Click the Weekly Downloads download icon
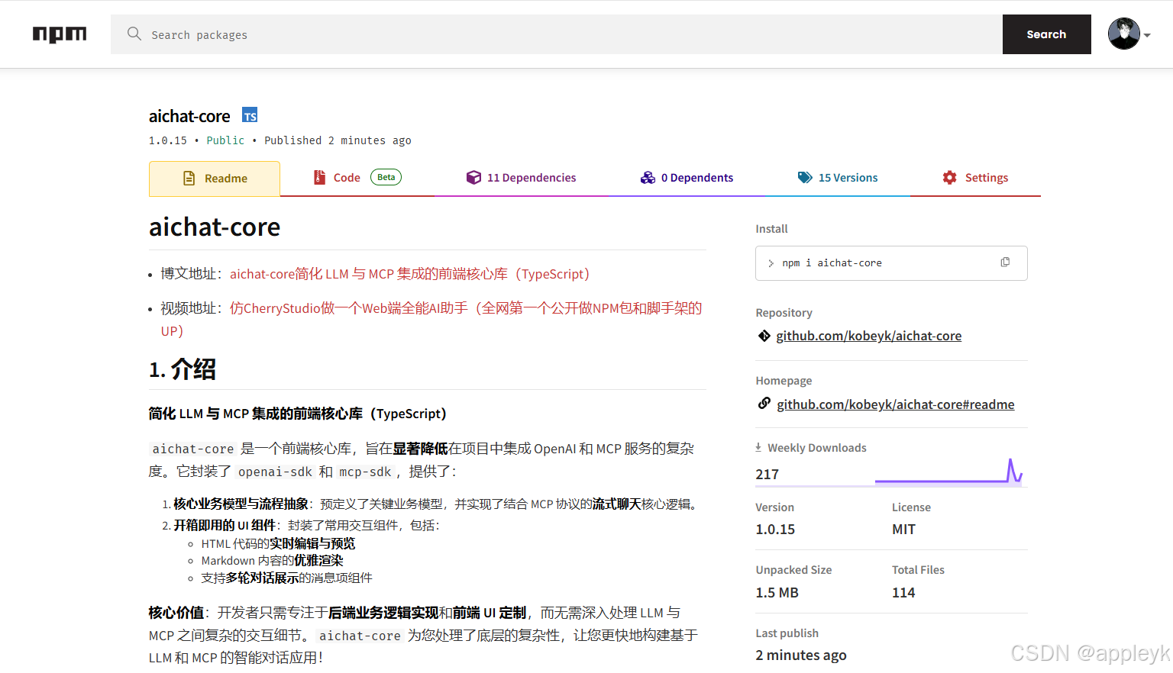The width and height of the screenshot is (1173, 673). coord(758,447)
